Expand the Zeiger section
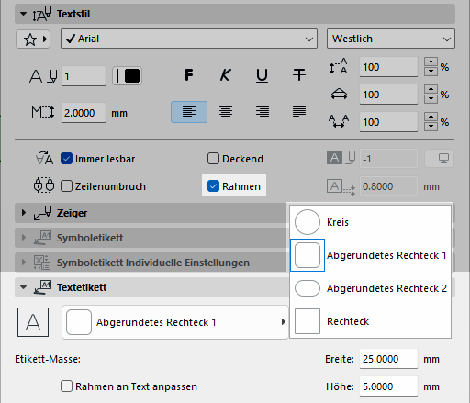Viewport: 470px width, 403px height. pos(24,213)
